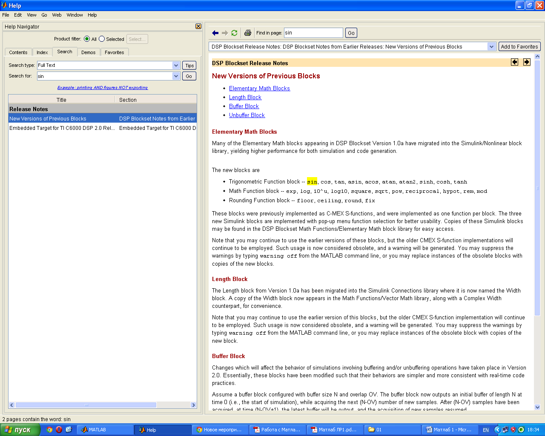The width and height of the screenshot is (545, 436).
Task: Click the Add to Favorites button
Action: [519, 46]
